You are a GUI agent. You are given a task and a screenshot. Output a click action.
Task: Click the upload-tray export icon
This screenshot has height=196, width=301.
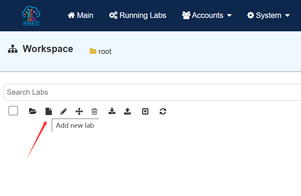127,112
